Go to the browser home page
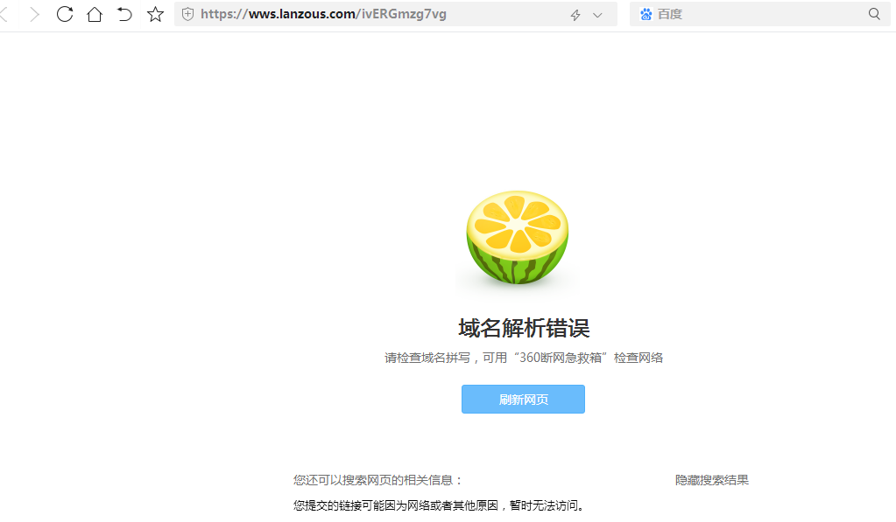 click(95, 14)
